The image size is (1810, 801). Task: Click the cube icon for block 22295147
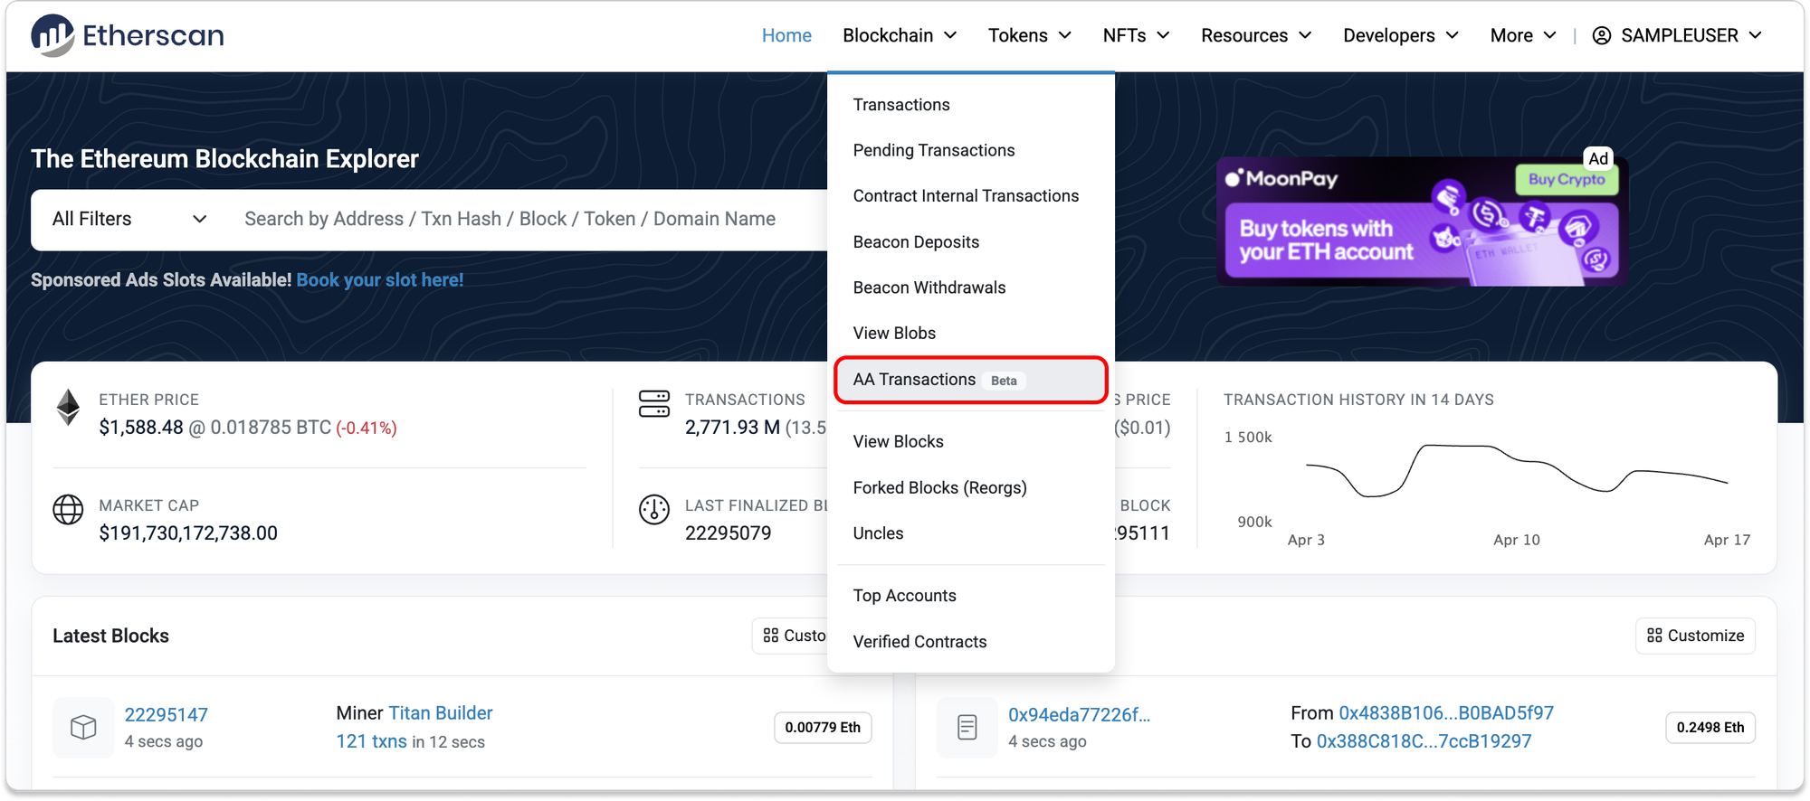pos(83,727)
